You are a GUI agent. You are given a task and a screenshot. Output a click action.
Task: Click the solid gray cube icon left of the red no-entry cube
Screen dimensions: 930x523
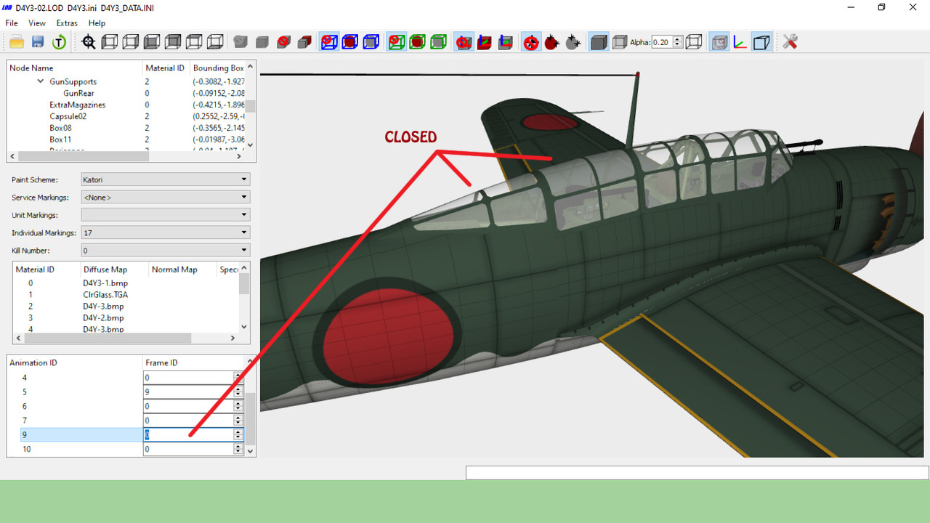point(262,42)
